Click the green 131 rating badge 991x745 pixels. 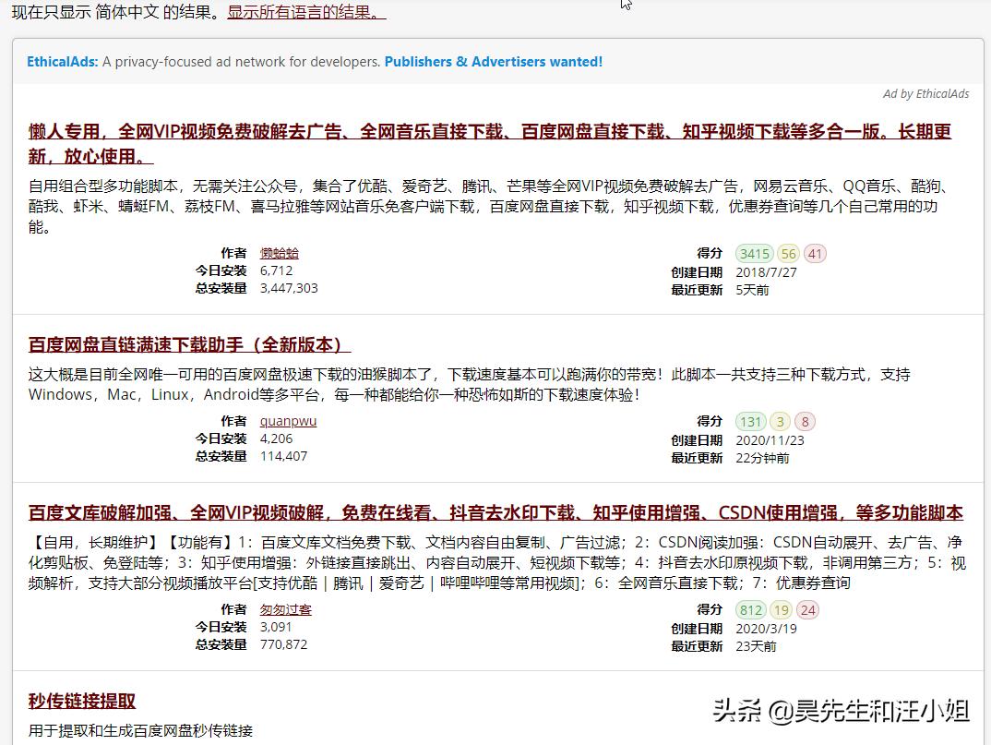point(753,420)
